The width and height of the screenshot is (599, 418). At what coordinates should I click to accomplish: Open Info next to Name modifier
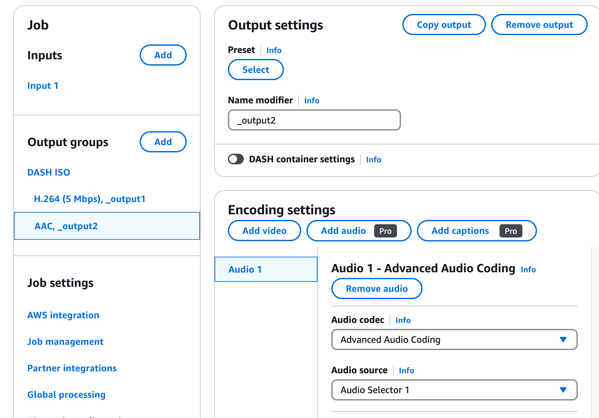(x=311, y=100)
